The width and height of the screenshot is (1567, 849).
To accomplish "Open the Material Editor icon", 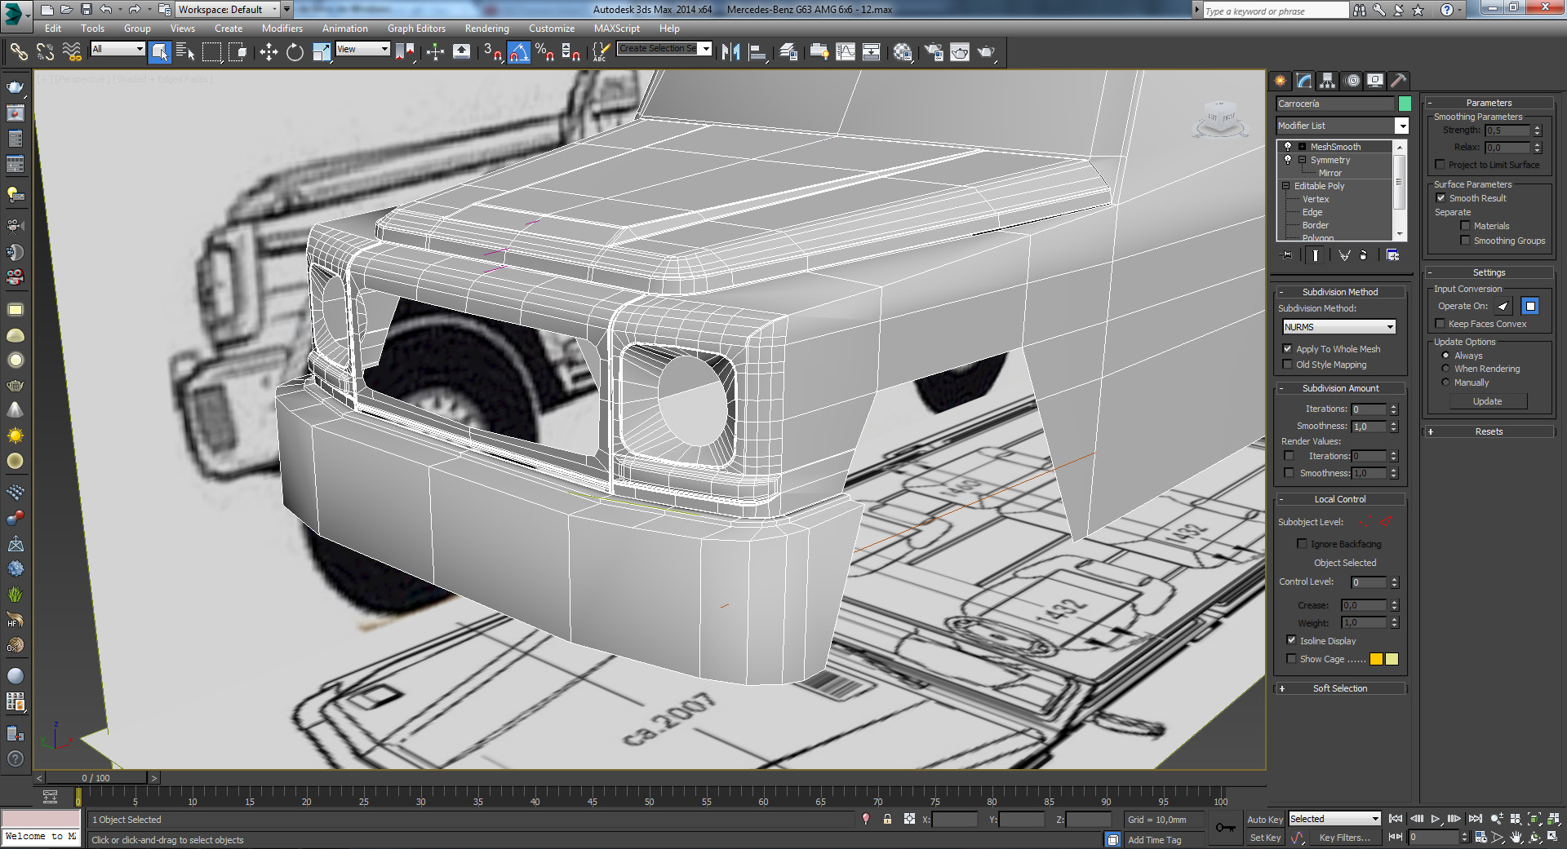I will coord(902,52).
